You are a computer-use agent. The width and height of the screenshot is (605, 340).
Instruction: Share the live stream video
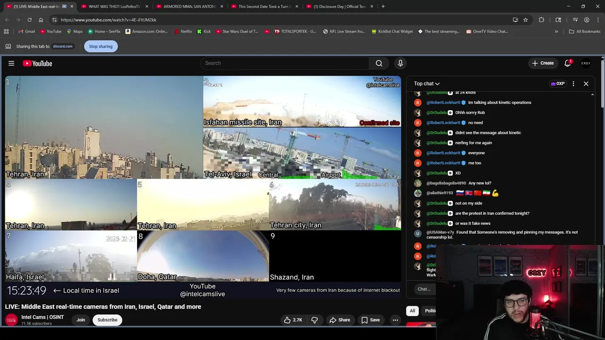(x=340, y=320)
